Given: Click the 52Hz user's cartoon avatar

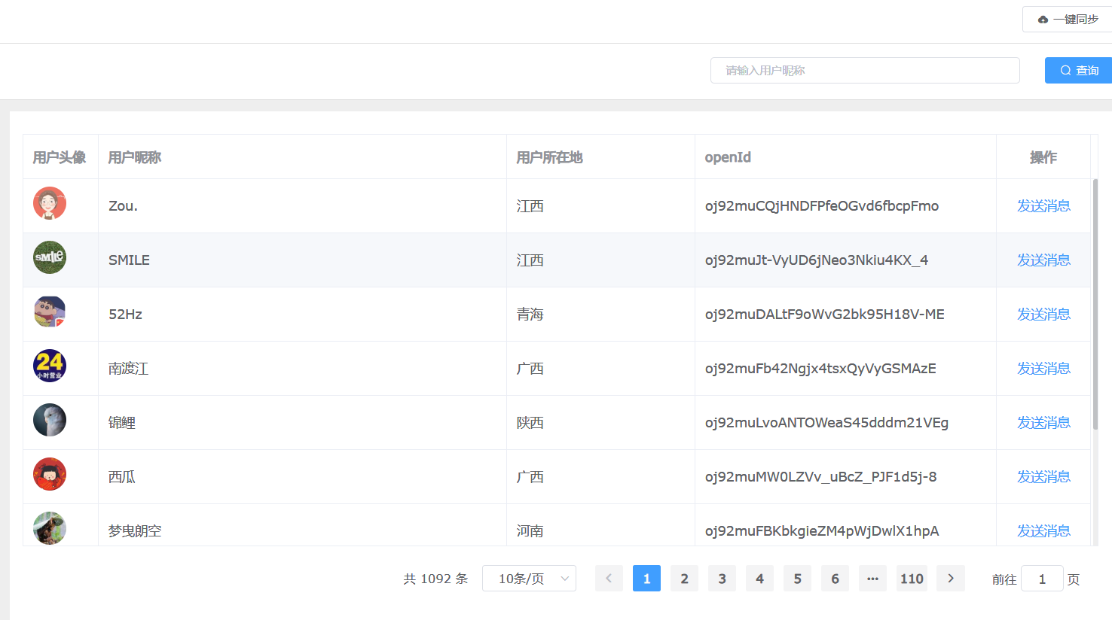Looking at the screenshot, I should coord(50,312).
